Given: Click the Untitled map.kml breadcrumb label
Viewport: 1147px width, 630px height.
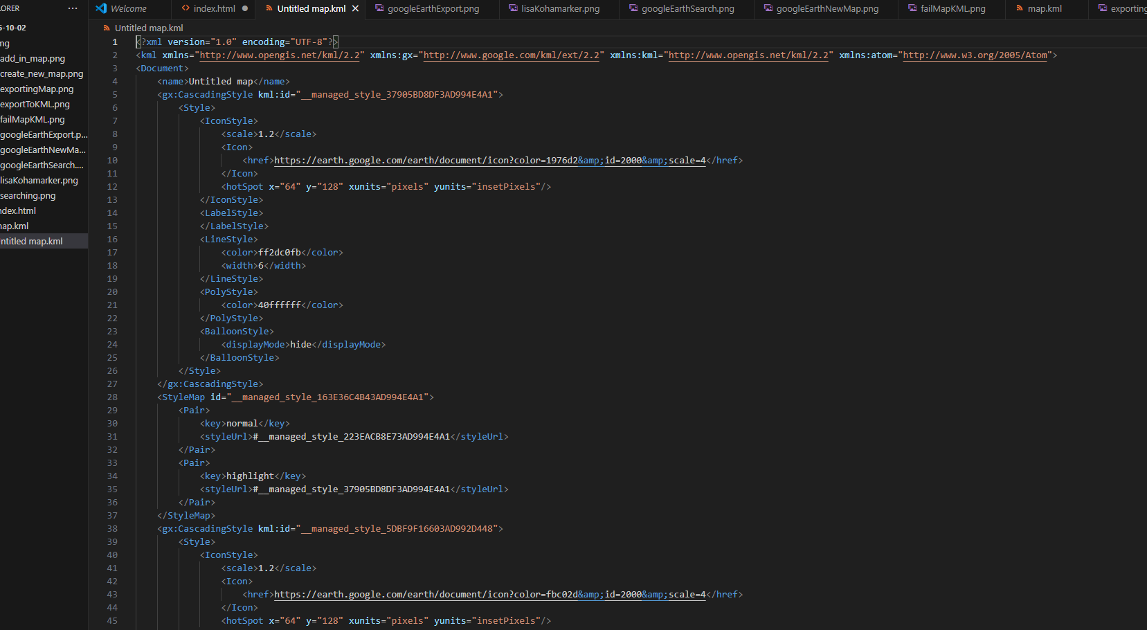Looking at the screenshot, I should point(149,28).
